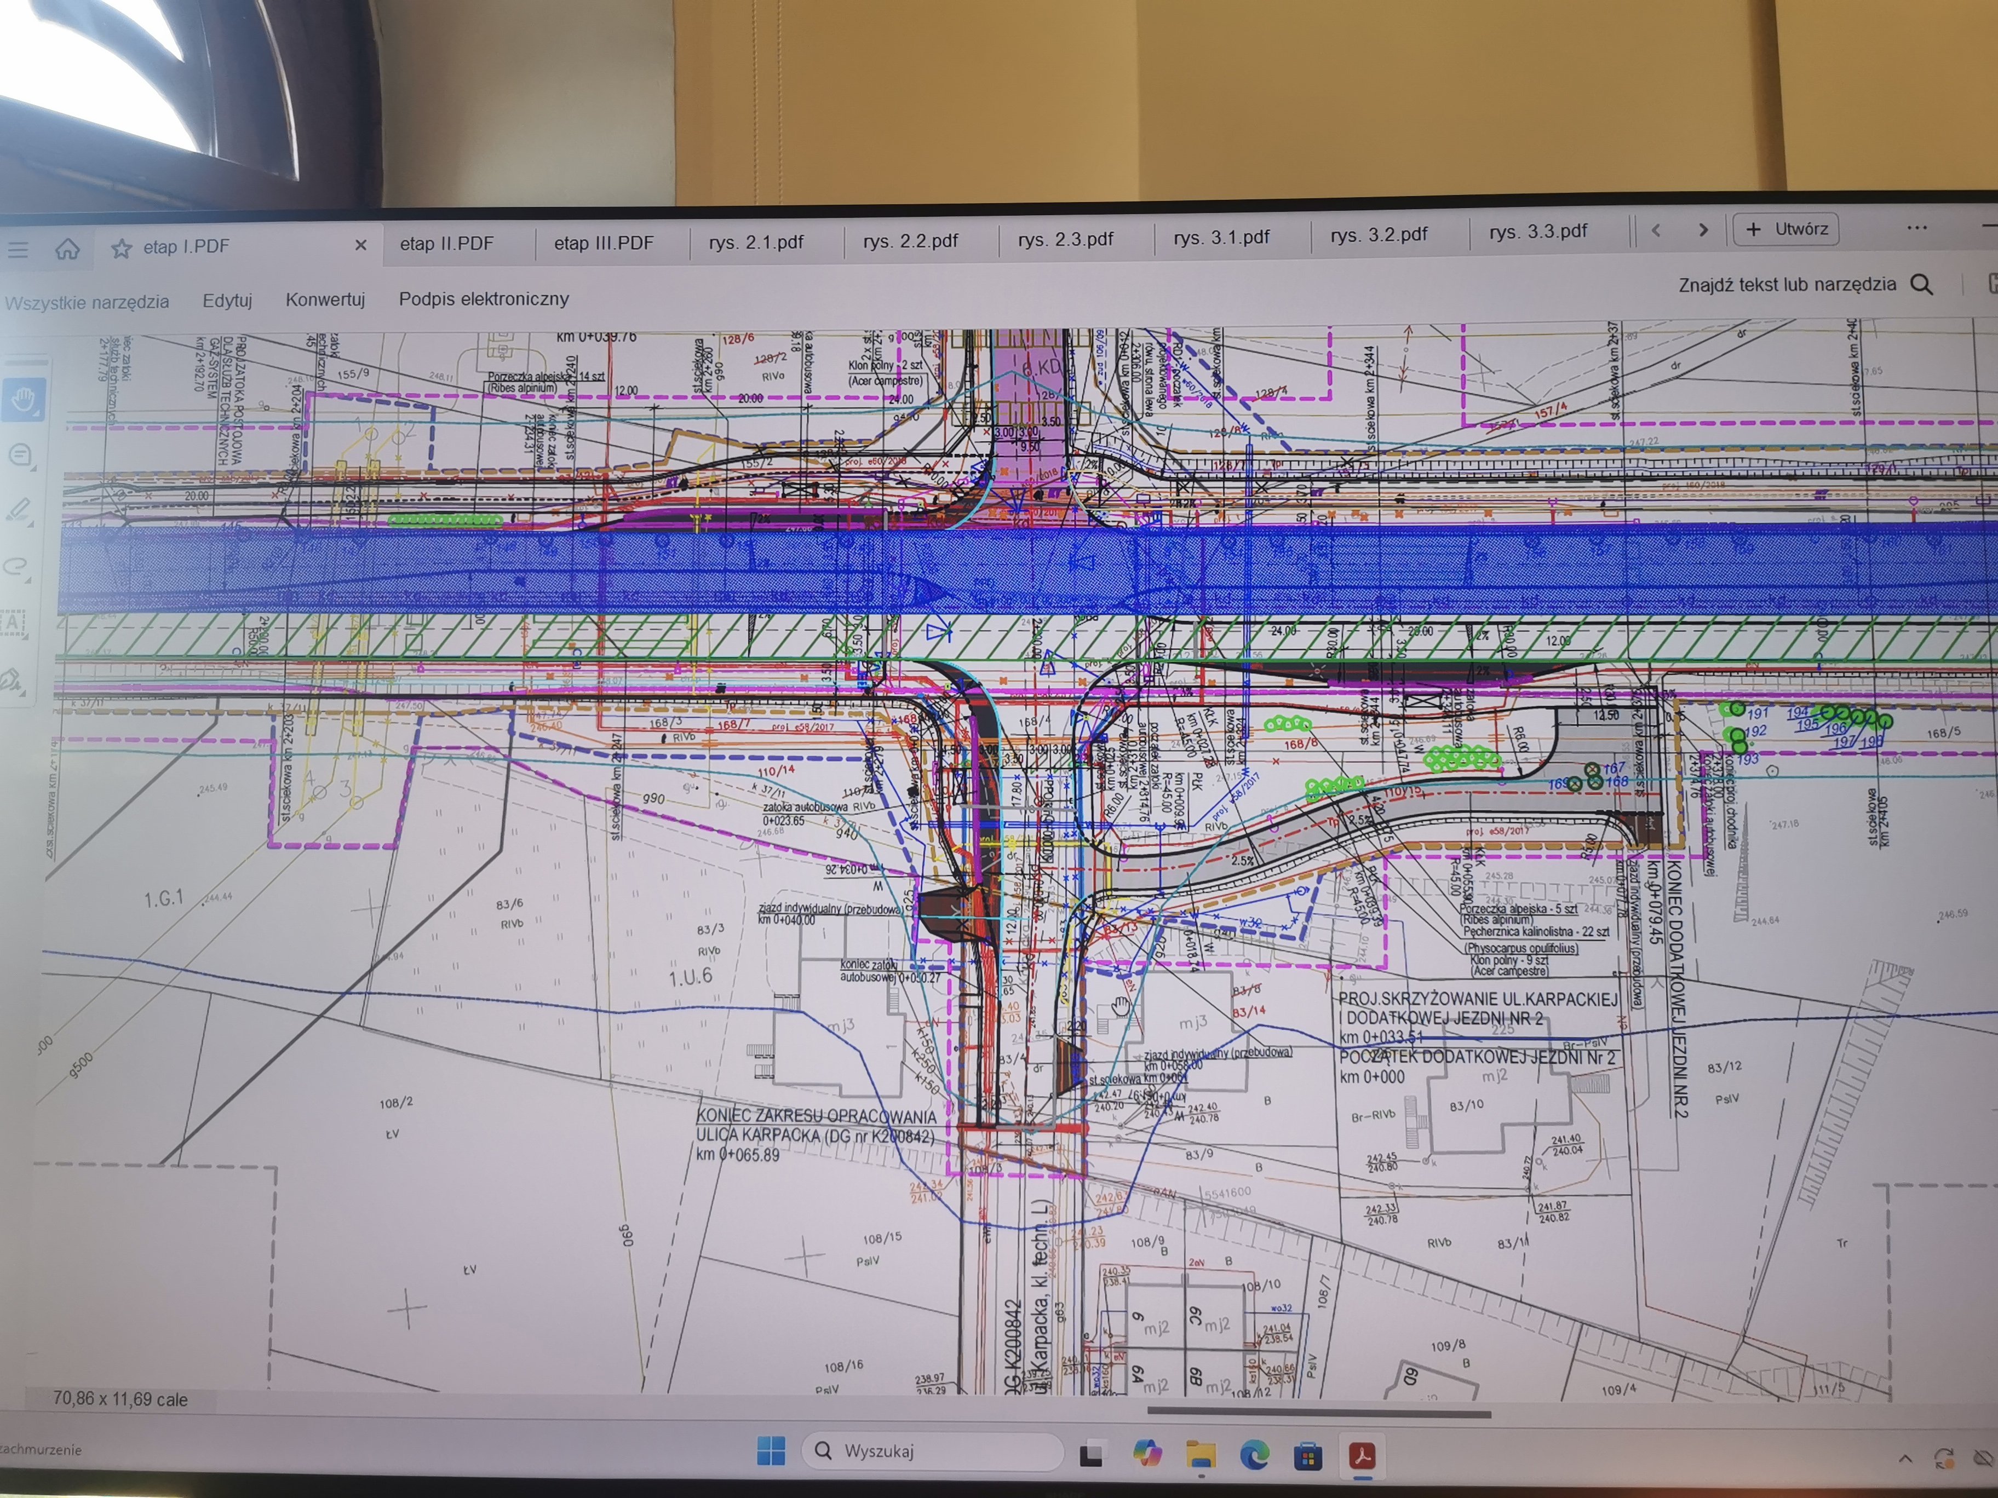The width and height of the screenshot is (1998, 1498).
Task: Open the Edytuj menu
Action: click(x=227, y=301)
